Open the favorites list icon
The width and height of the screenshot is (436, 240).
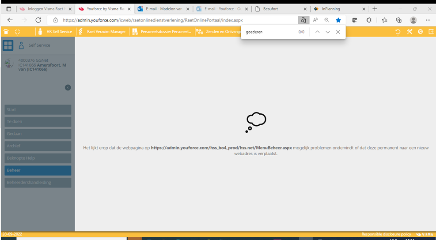(384, 20)
